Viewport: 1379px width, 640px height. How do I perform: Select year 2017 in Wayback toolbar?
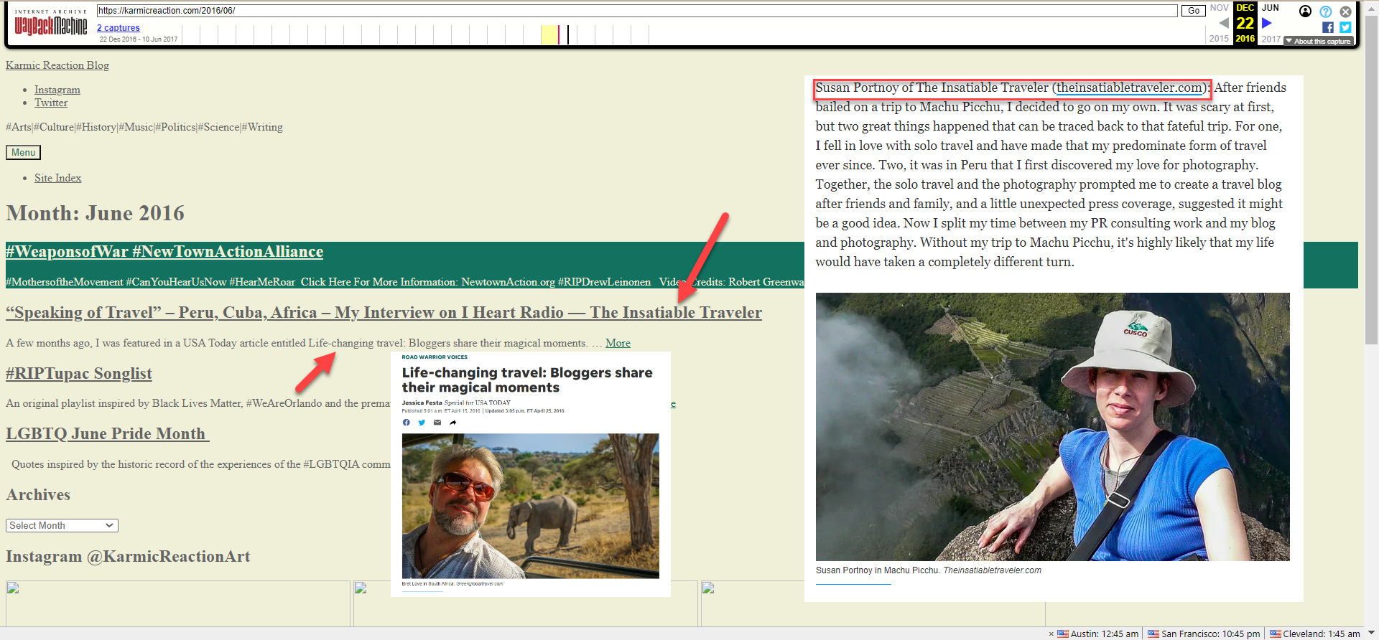[1271, 39]
